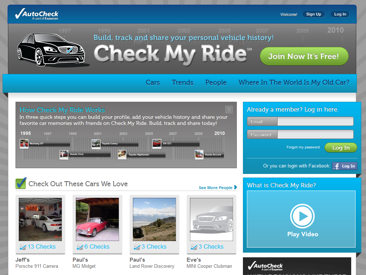The width and height of the screenshot is (366, 275).
Task: Click the 13 Checks link under Jeff's Porsche
Action: 42,247
